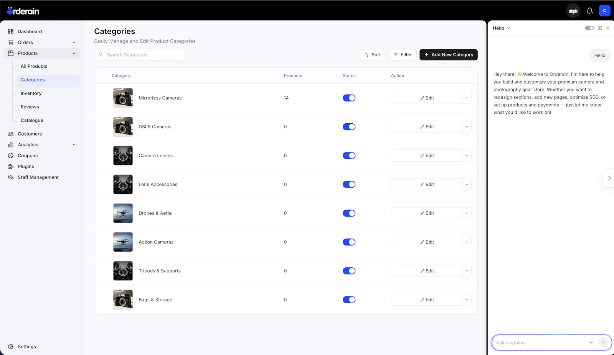Click the Search Categories field

140,55
